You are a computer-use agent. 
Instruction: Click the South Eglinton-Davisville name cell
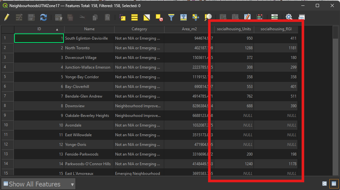pyautogui.click(x=89, y=38)
